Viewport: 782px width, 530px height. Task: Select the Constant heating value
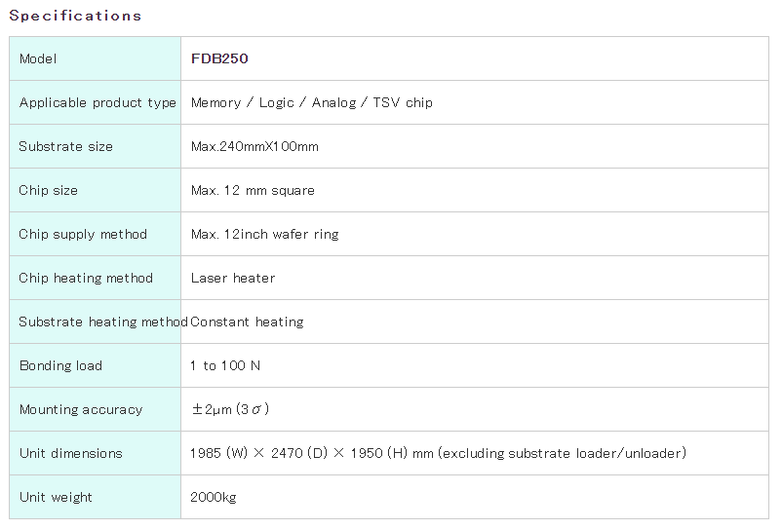[248, 322]
